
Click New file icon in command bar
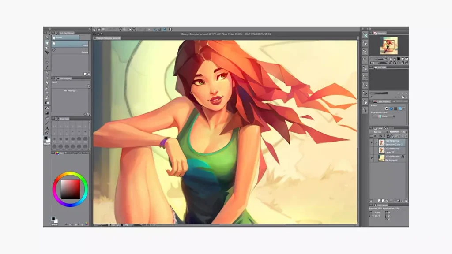94,30
